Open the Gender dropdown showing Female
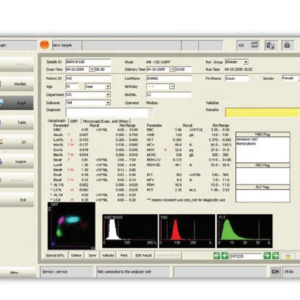 291,78
